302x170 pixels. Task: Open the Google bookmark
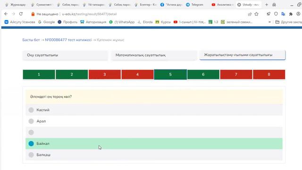click(x=46, y=22)
